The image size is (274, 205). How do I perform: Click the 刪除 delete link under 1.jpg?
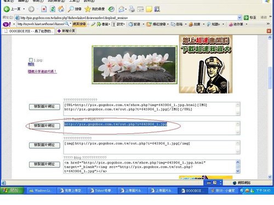tap(31, 64)
